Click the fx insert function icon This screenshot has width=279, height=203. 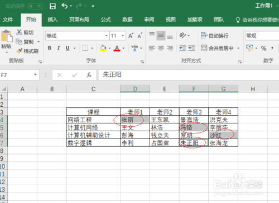[x=89, y=75]
